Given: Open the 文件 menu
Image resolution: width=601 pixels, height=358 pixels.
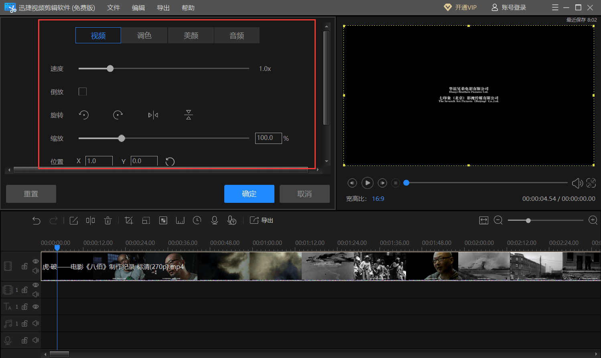Looking at the screenshot, I should [x=114, y=8].
